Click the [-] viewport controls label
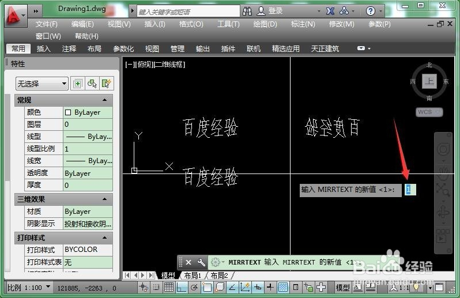The height and width of the screenshot is (298, 460). point(129,65)
